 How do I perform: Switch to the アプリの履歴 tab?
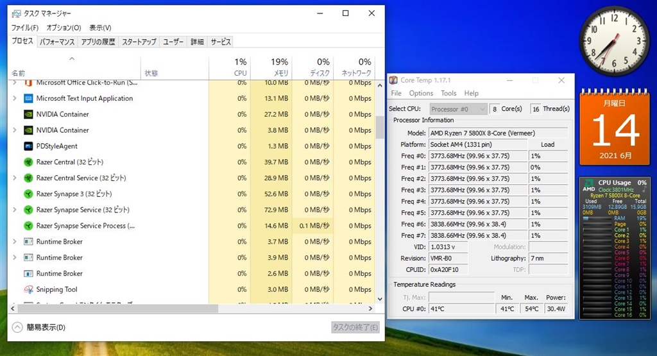pyautogui.click(x=98, y=42)
